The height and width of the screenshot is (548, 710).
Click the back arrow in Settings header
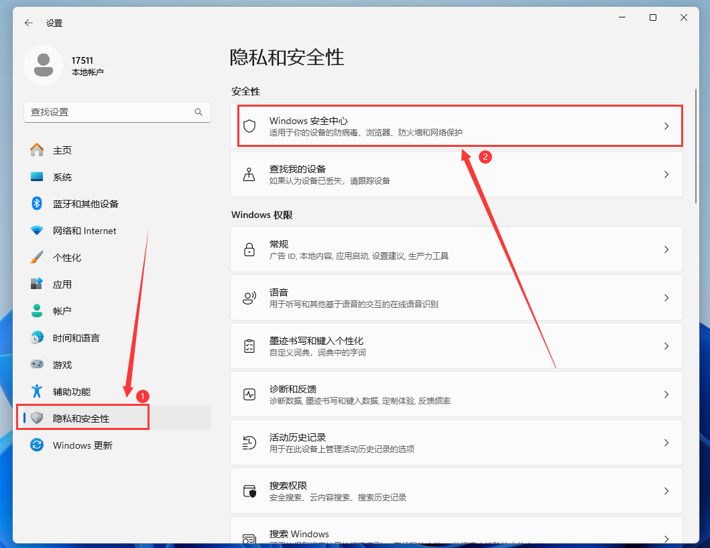(28, 23)
